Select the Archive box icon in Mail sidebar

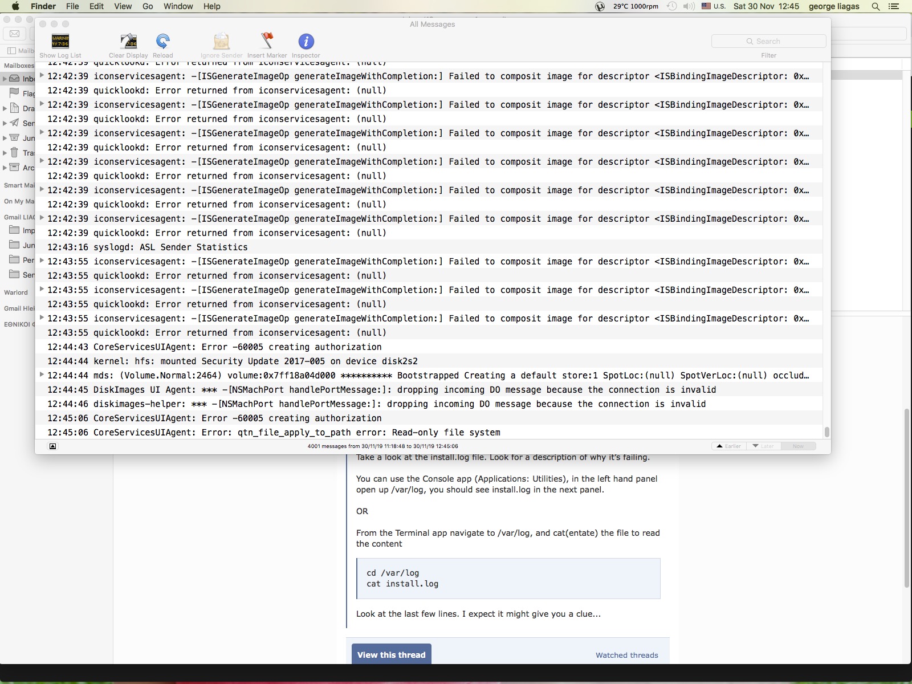[x=14, y=167]
